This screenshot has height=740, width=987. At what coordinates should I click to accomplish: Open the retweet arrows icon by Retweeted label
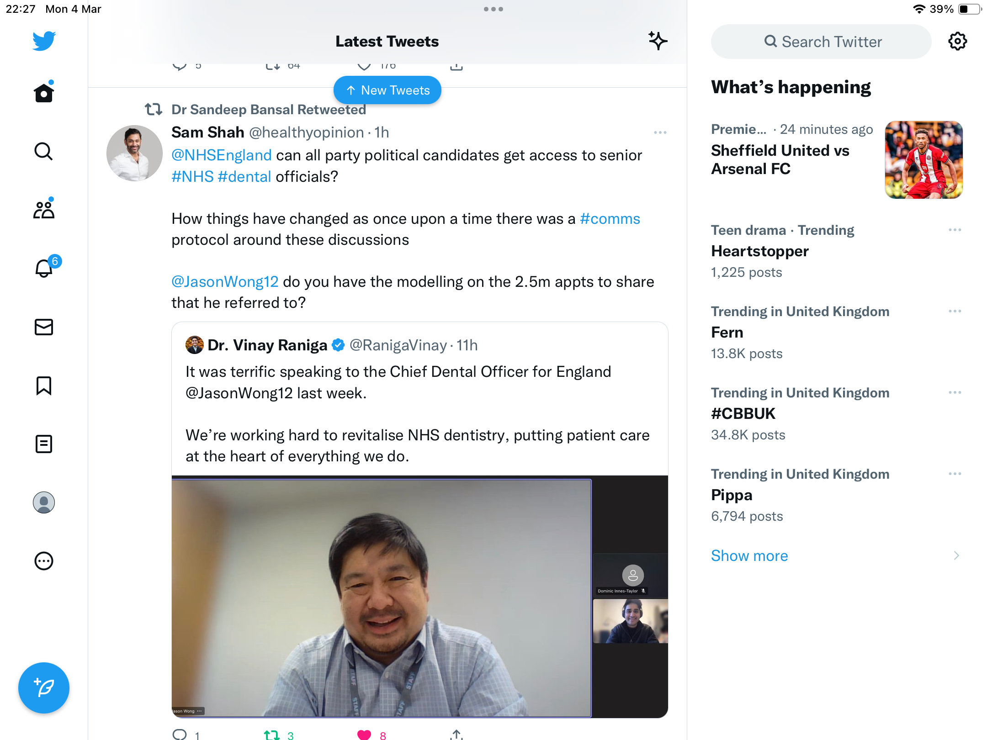(154, 110)
